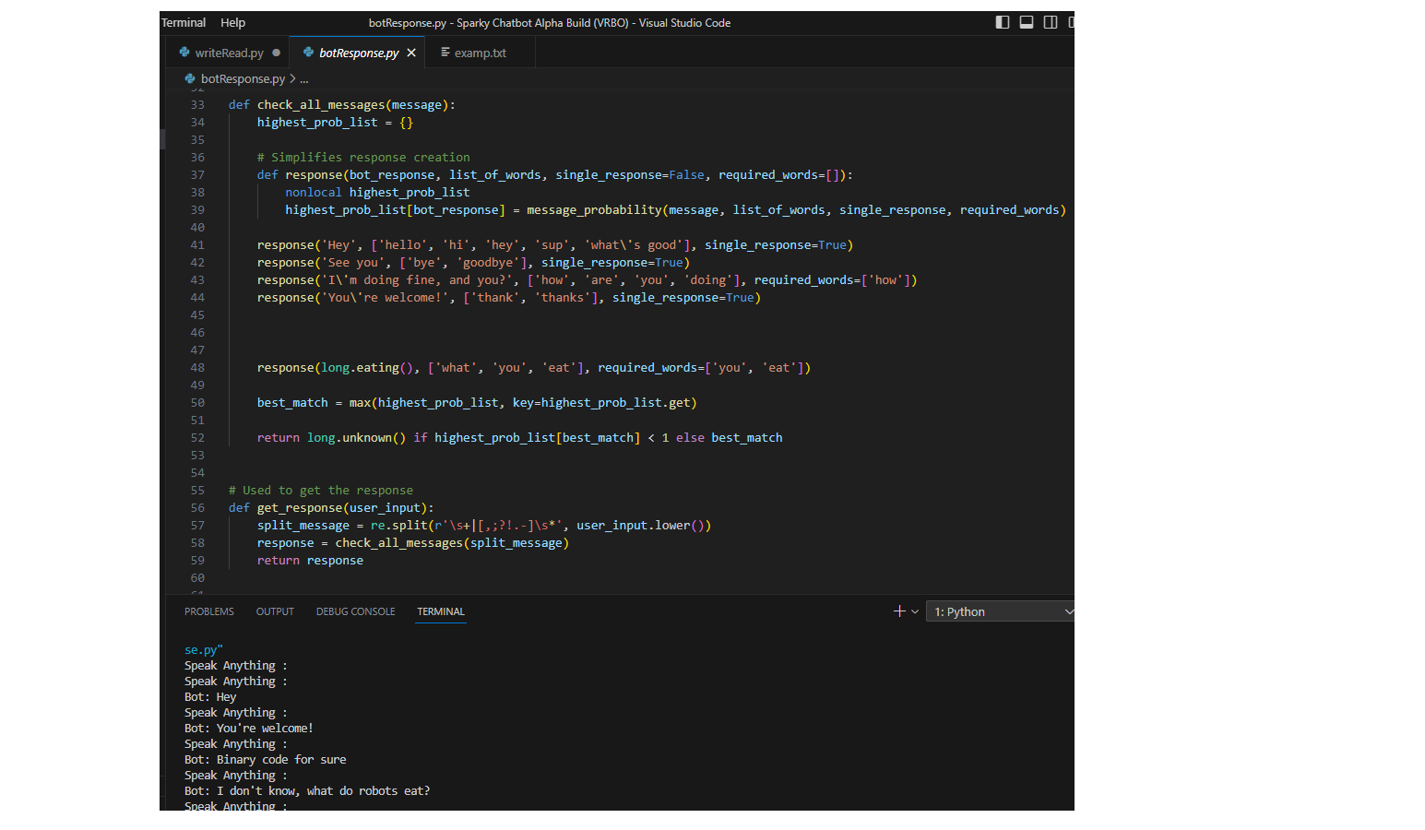Open the Help menu

coord(232,23)
